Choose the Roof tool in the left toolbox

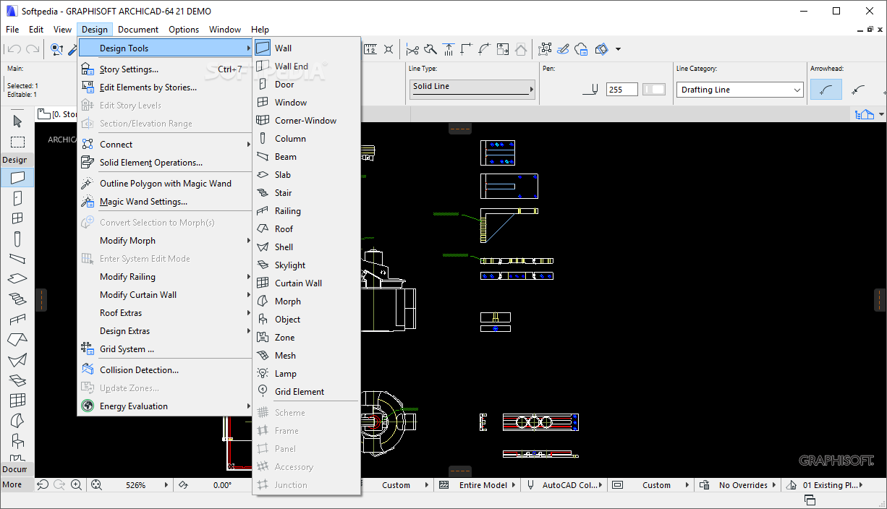point(17,339)
